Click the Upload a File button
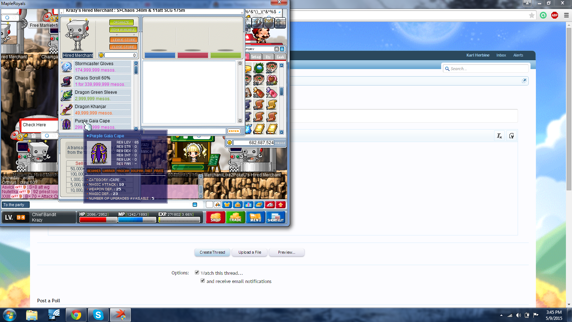Image resolution: width=572 pixels, height=322 pixels. point(250,252)
